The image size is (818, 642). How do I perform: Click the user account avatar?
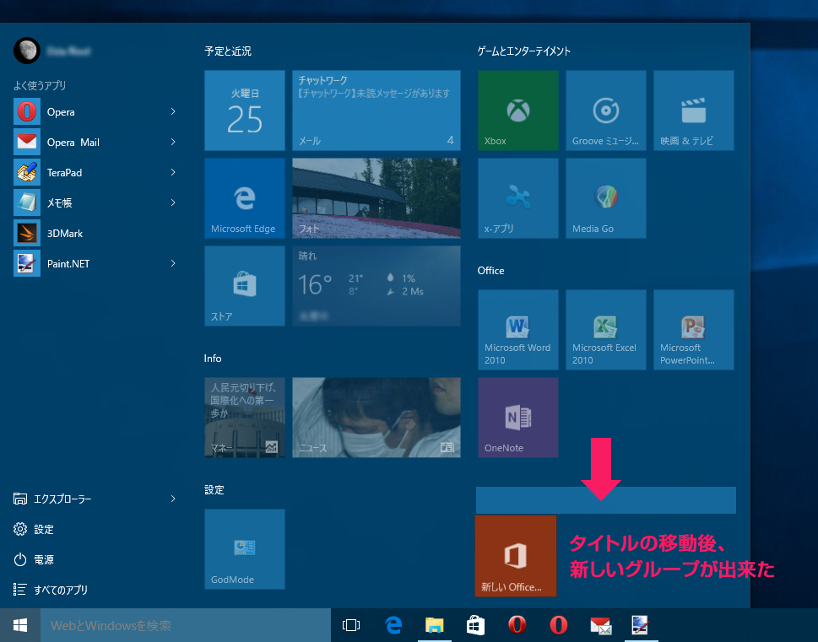tap(27, 51)
